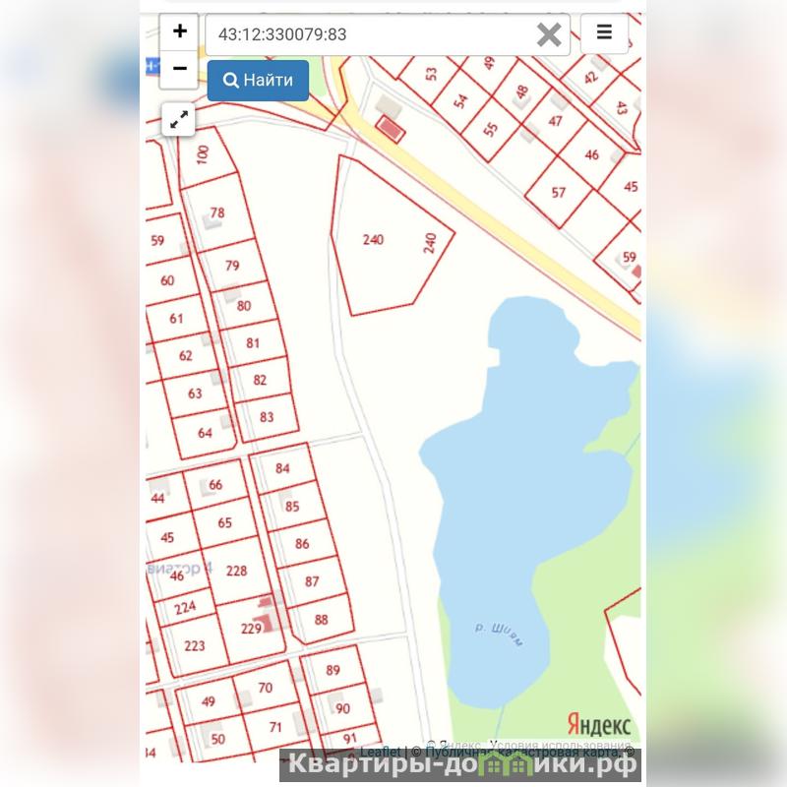The height and width of the screenshot is (787, 787).
Task: Open the Leaflet attribution link
Action: [x=381, y=752]
